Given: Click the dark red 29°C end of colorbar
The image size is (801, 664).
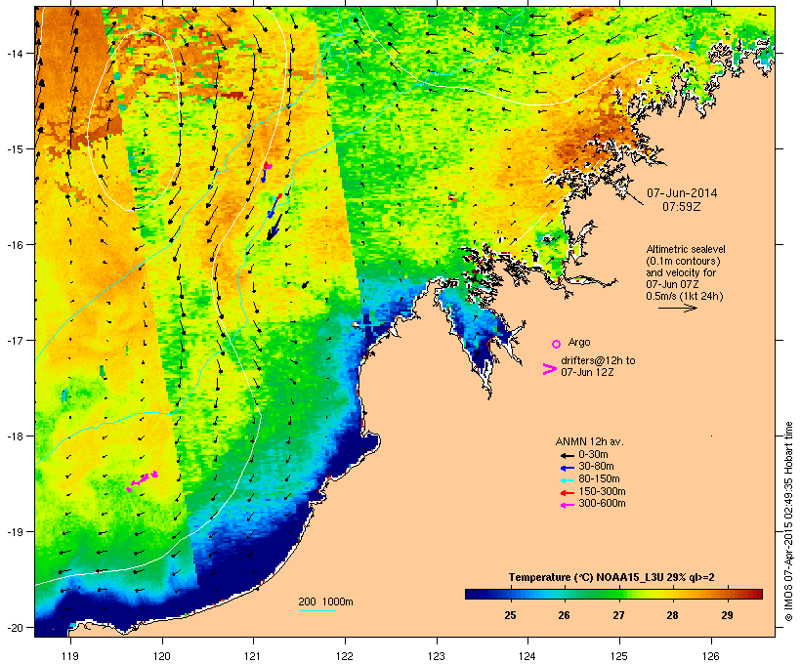Looking at the screenshot, I should [x=757, y=594].
